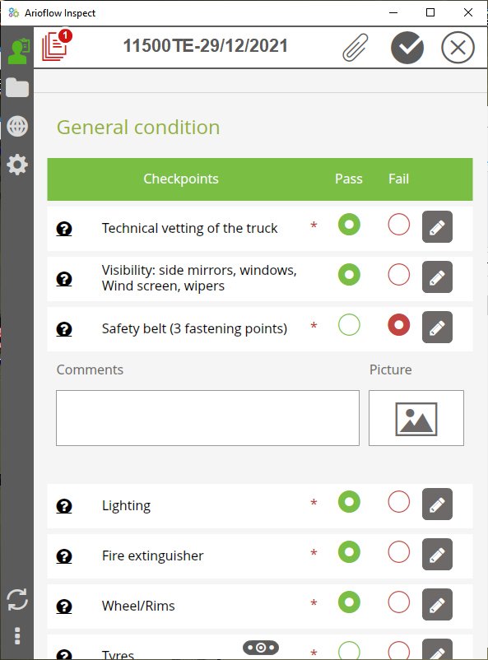Open the three-dot overflow menu

tap(16, 636)
